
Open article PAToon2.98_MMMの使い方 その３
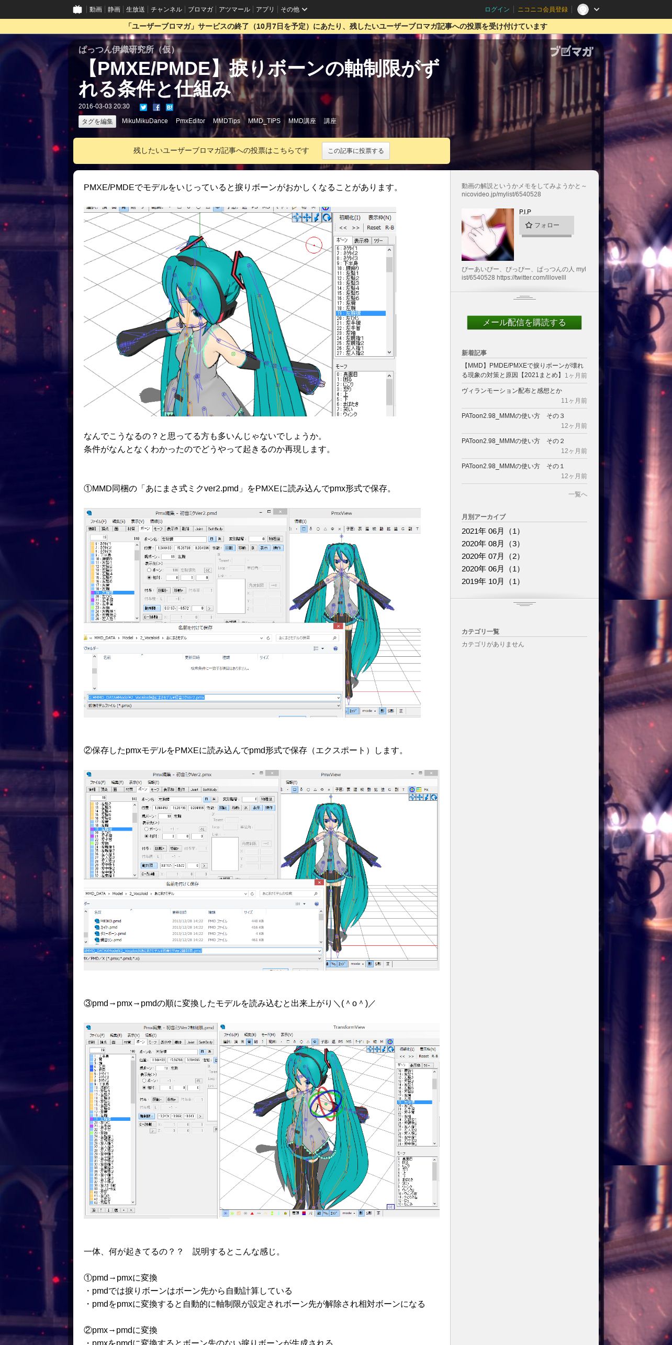513,416
